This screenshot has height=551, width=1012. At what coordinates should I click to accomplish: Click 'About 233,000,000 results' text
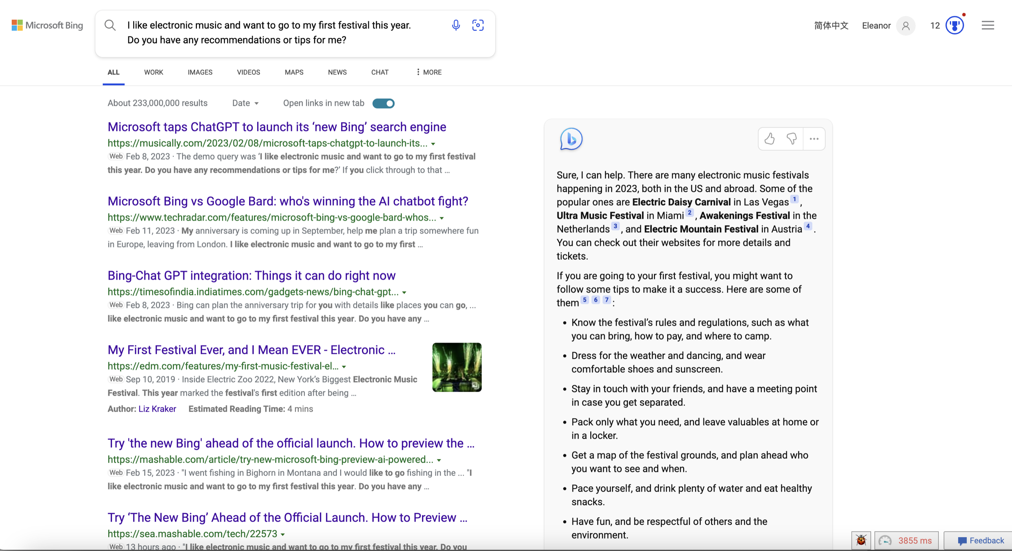coord(158,103)
